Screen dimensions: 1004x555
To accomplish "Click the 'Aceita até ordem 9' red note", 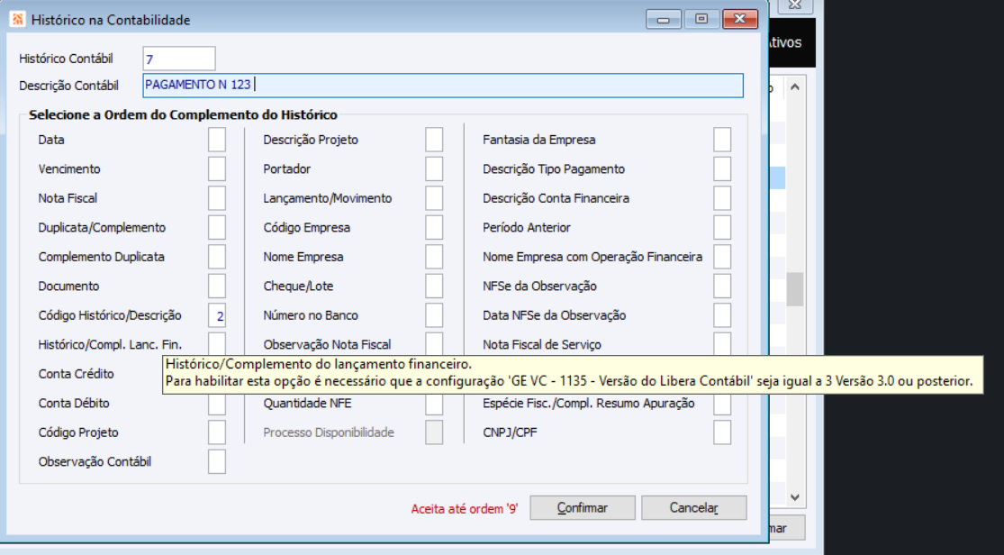I will pos(465,509).
